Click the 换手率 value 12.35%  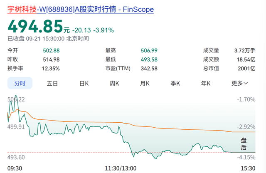(51, 69)
